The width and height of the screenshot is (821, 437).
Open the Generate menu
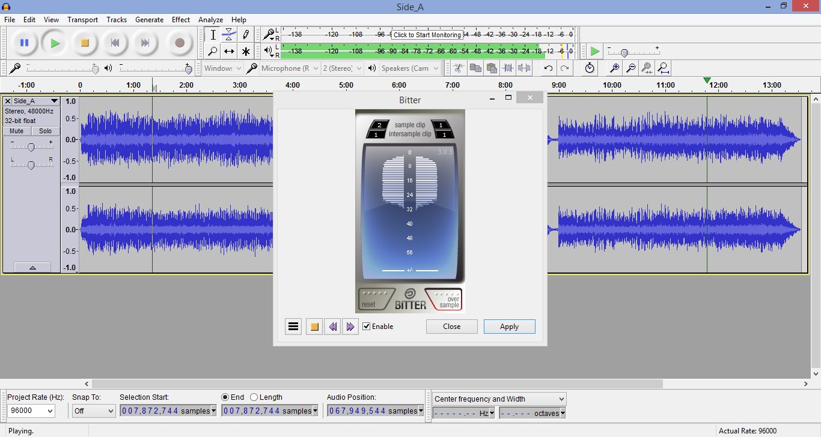[149, 20]
